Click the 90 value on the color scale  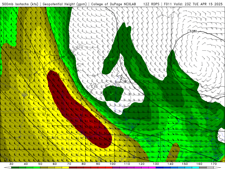[x=98, y=164]
